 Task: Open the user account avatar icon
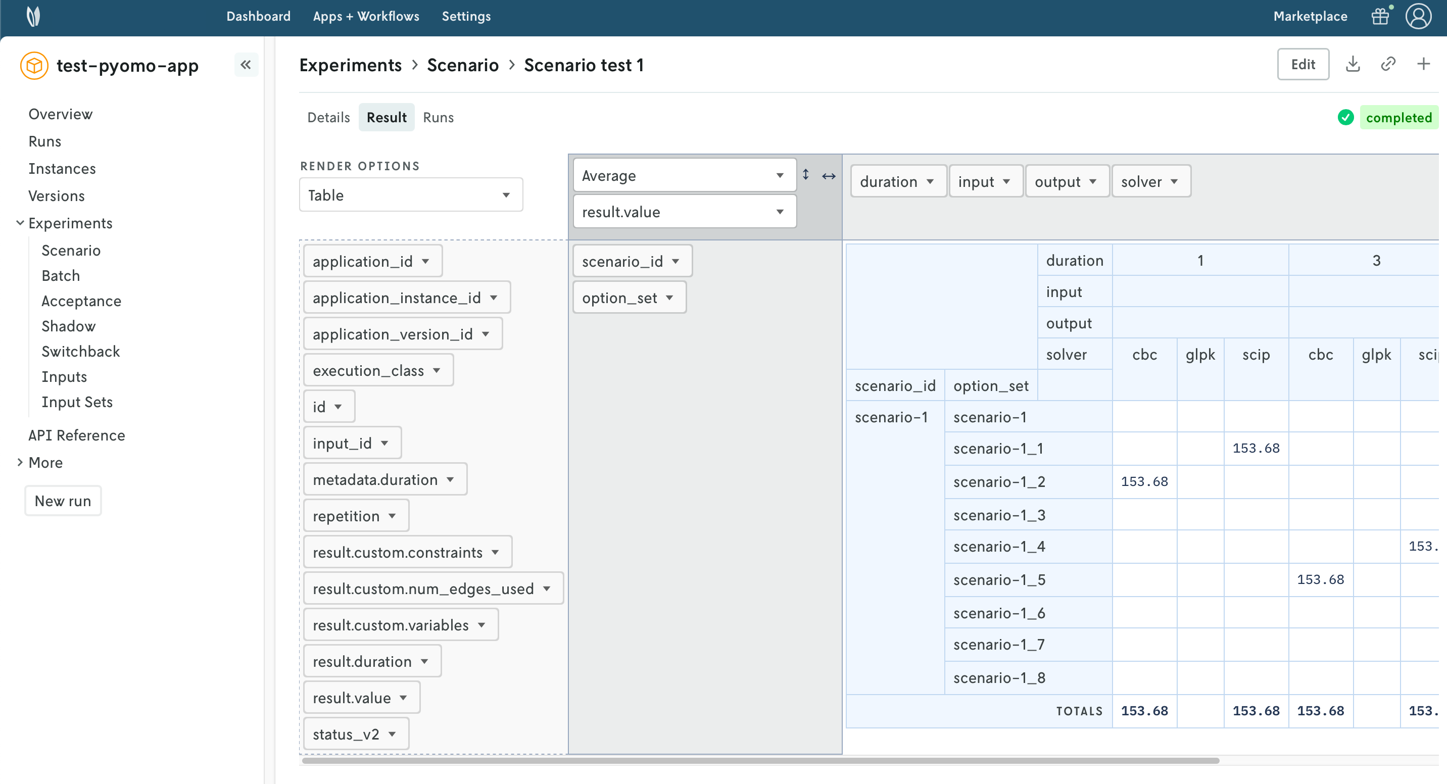click(1418, 16)
